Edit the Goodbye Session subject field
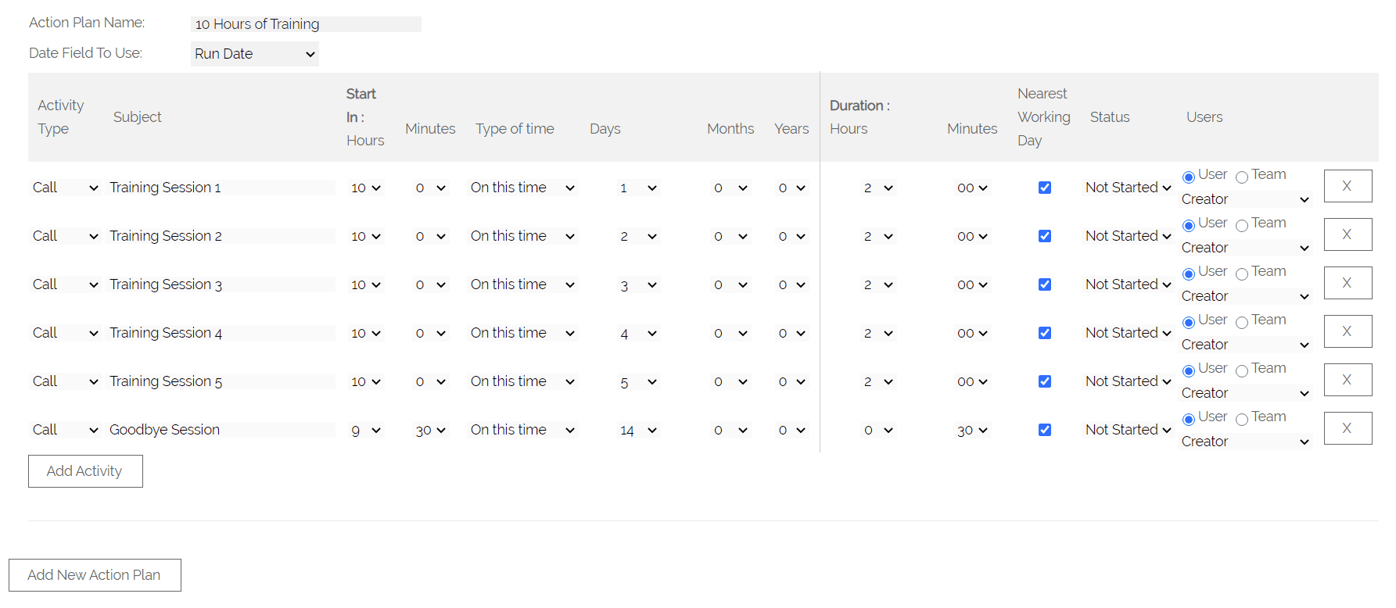The width and height of the screenshot is (1396, 608). click(x=221, y=430)
